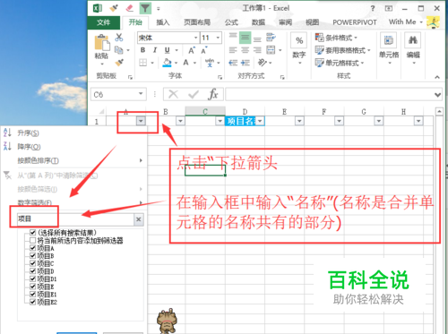Open the Editing binoculars group
This screenshot has height=334, width=448.
413,40
